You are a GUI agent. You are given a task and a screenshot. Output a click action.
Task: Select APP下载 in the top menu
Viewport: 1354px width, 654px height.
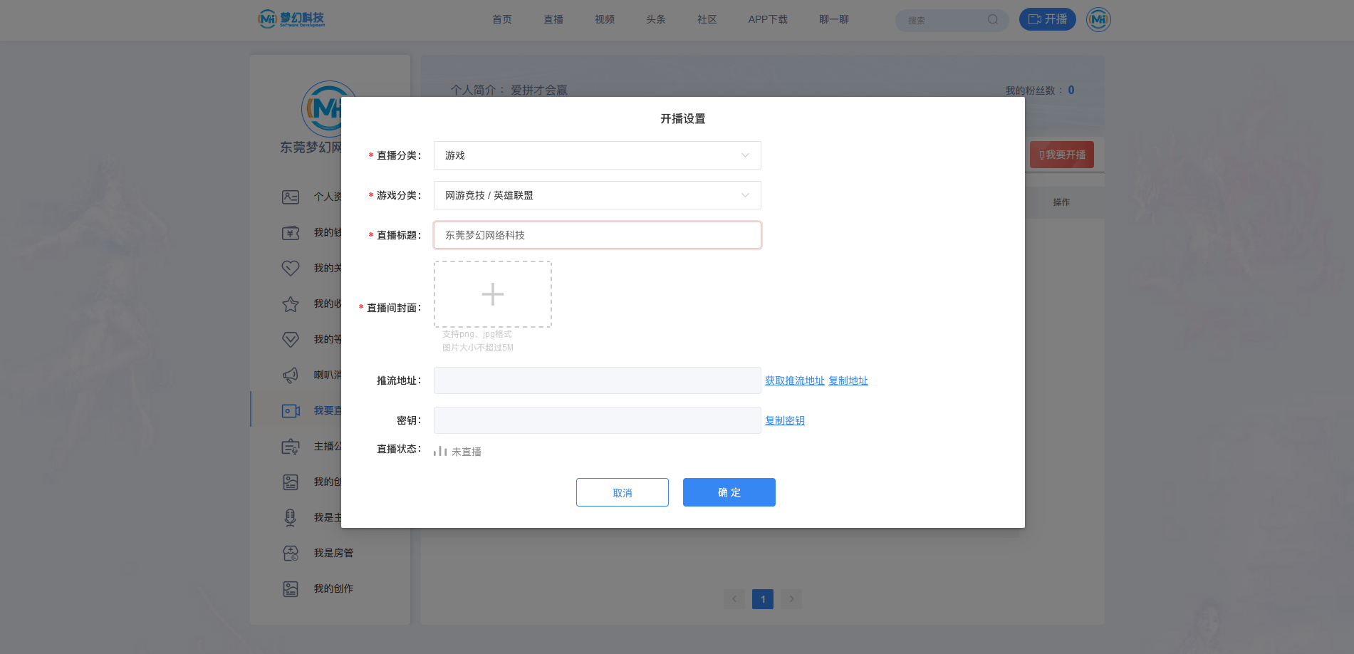click(768, 20)
